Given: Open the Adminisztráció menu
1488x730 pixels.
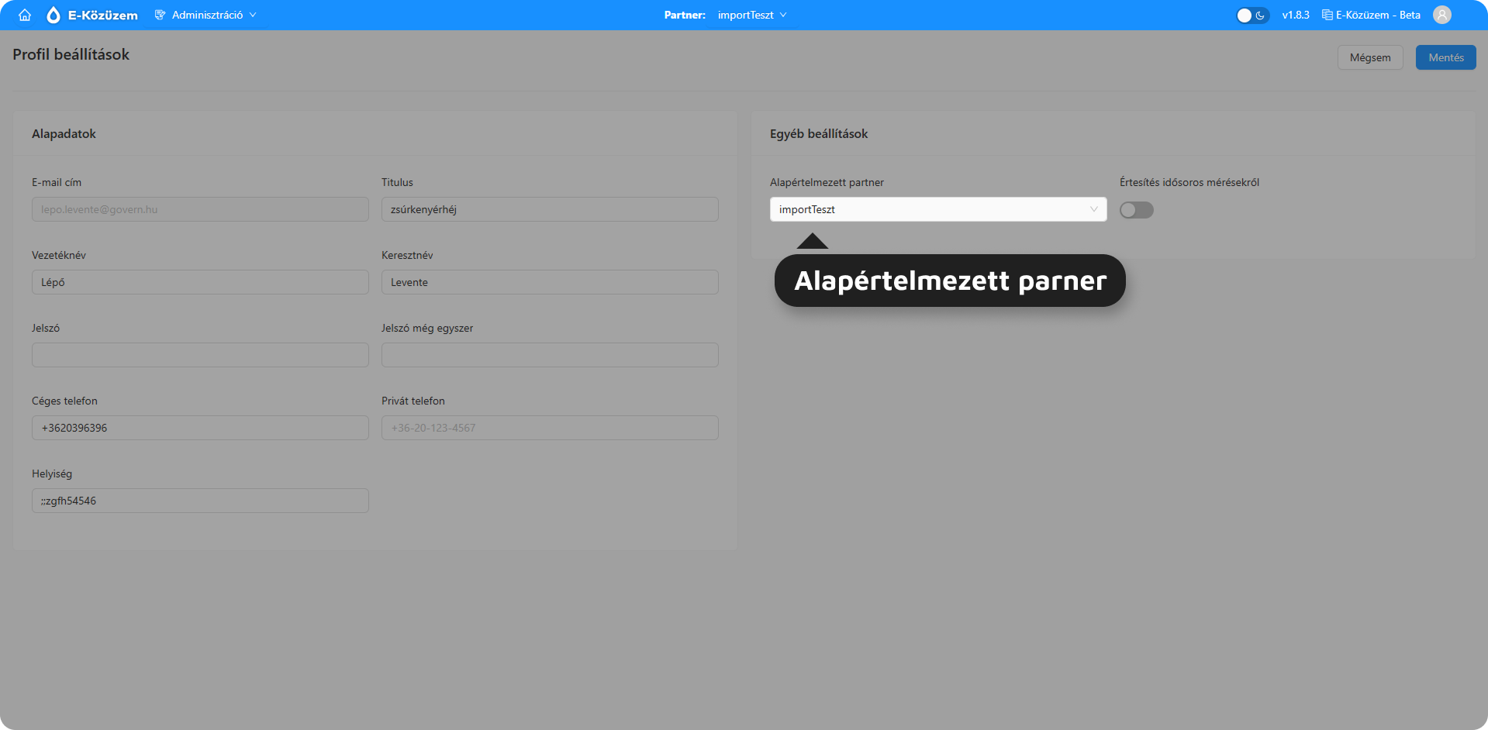Looking at the screenshot, I should click(x=207, y=15).
